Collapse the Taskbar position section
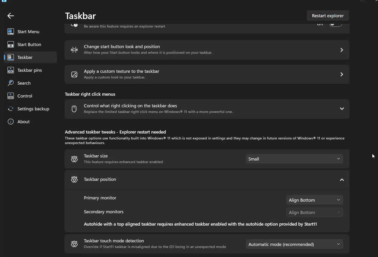This screenshot has width=378, height=257. [x=342, y=180]
